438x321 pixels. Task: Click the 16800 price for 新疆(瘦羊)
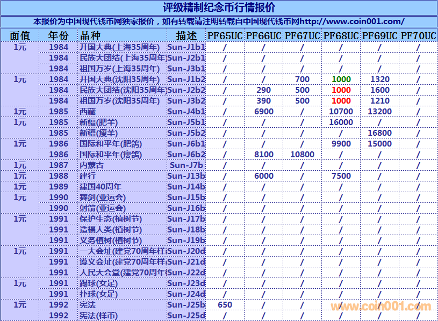(379, 133)
